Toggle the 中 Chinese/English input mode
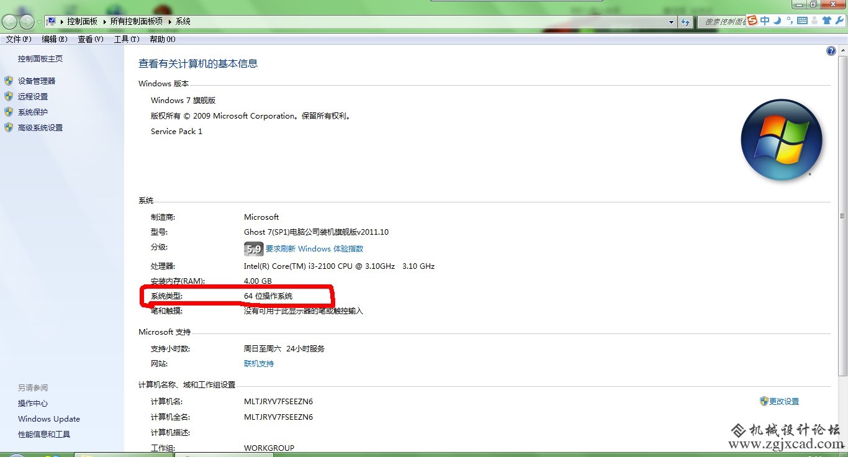The image size is (848, 457). [765, 20]
